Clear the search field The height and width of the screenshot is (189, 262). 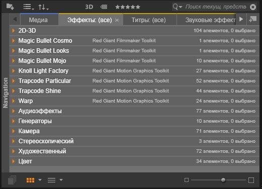pos(253,7)
